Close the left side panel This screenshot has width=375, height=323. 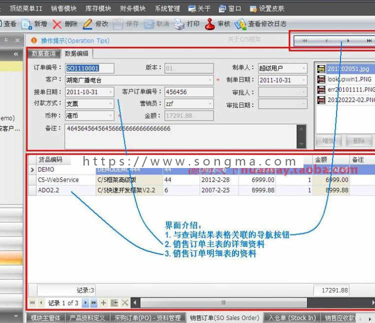[17, 40]
